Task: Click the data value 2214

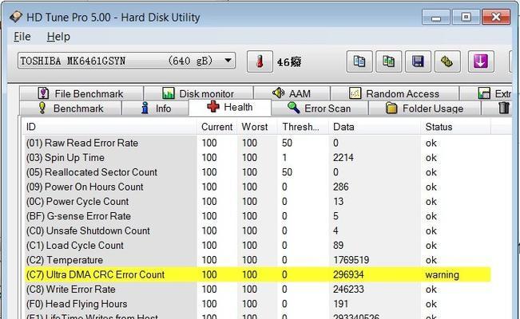Action: tap(343, 157)
